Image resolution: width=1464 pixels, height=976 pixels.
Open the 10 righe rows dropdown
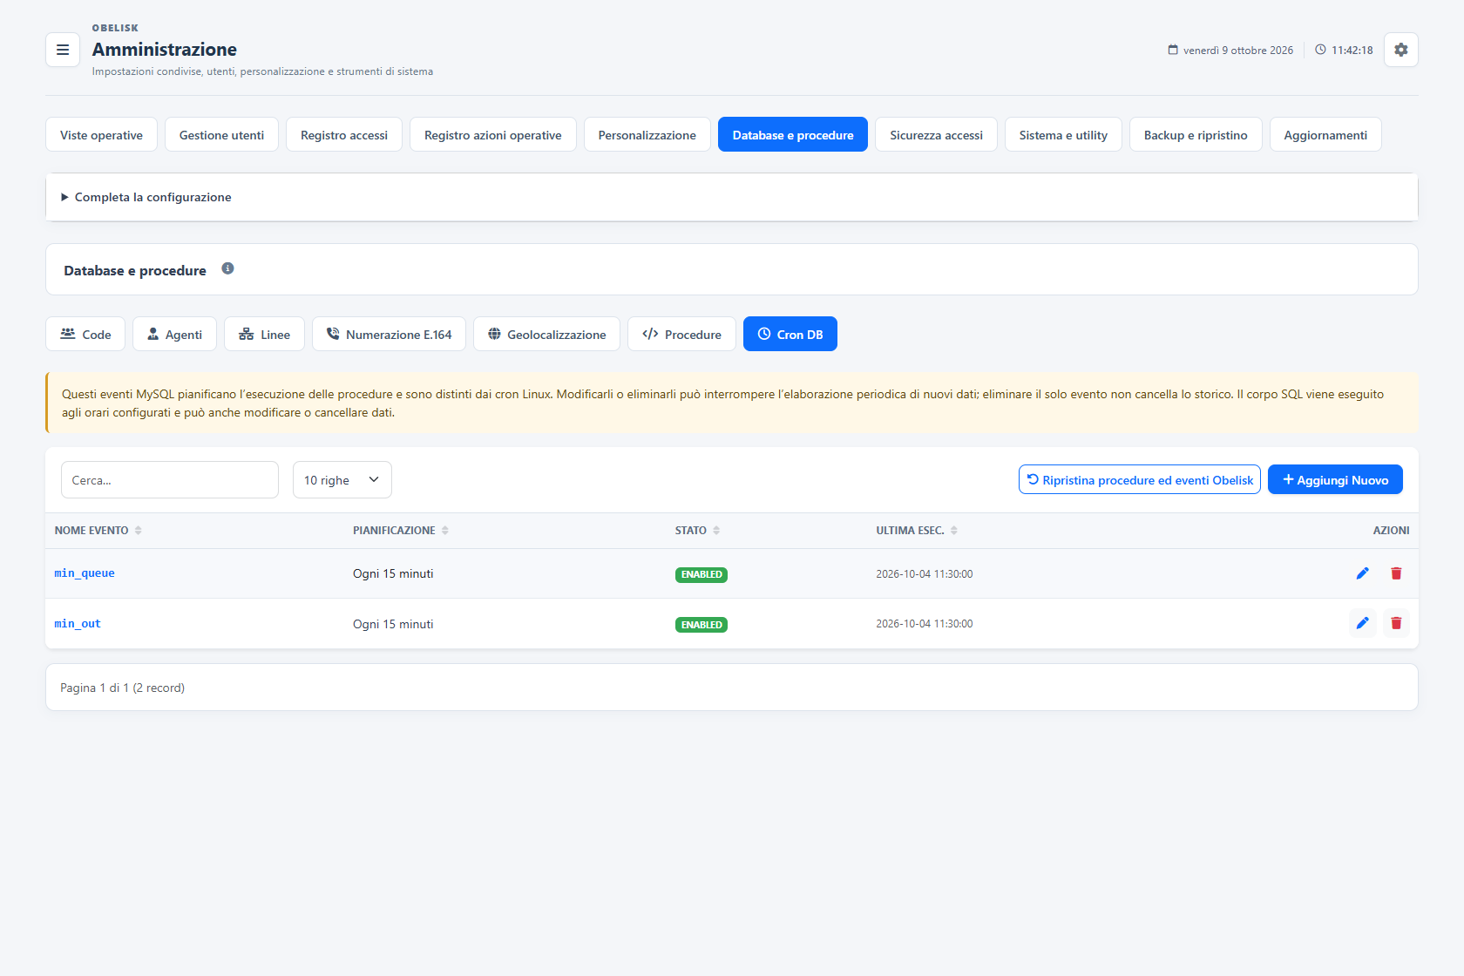(x=342, y=480)
